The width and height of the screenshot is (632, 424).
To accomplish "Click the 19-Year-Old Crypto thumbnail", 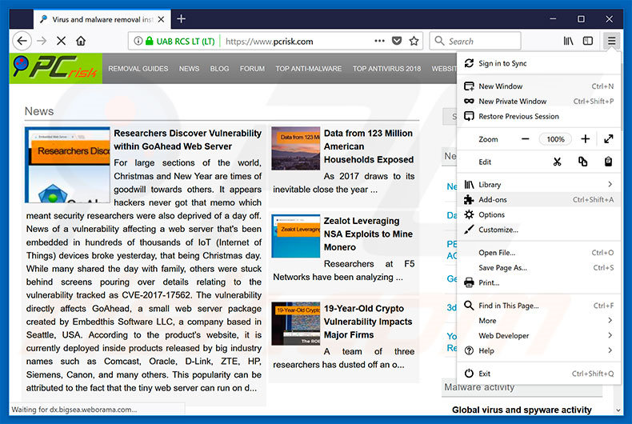I will pos(295,324).
